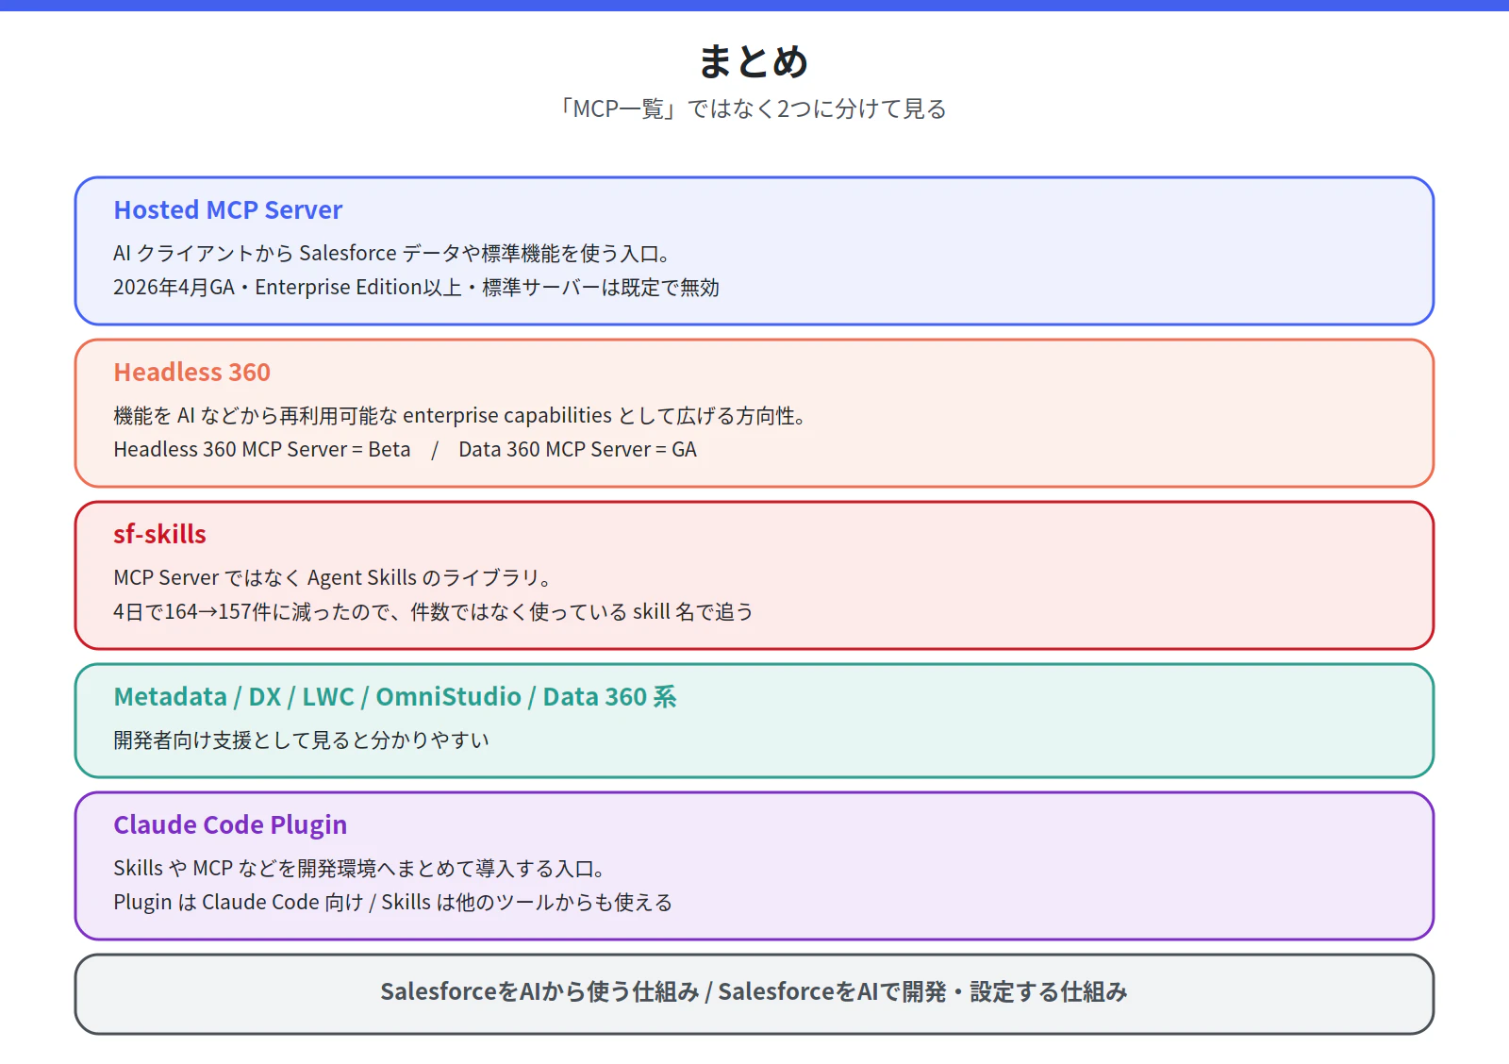Click the line Plugin は Claude Code 向け
Image resolution: width=1509 pixels, height=1064 pixels.
point(392,902)
